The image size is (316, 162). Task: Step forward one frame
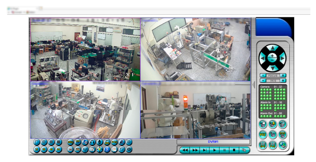205,150
